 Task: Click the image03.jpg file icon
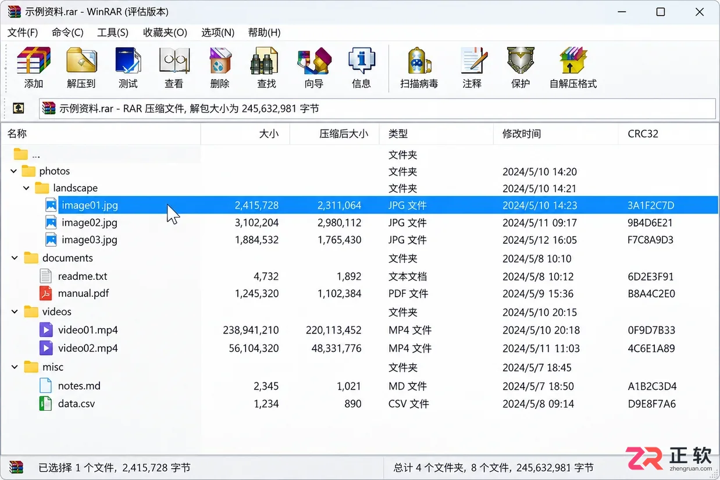coord(51,240)
